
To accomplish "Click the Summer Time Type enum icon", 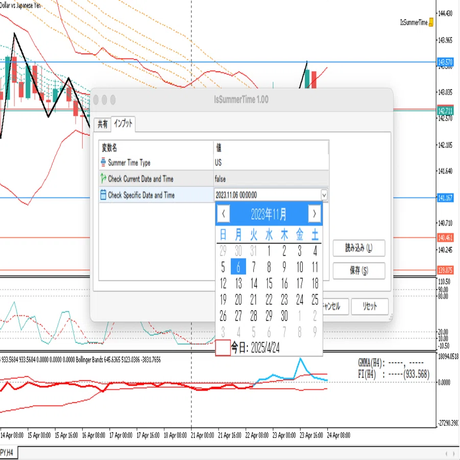I will pyautogui.click(x=103, y=162).
